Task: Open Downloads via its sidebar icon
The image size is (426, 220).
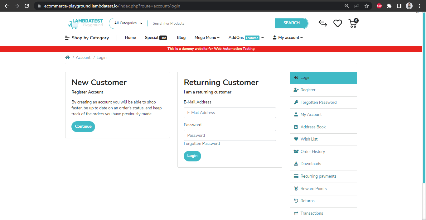Action: click(x=296, y=164)
